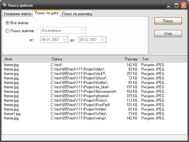Maximize the 'Поиск файлов' window
This screenshot has height=142, width=189.
tap(176, 5)
